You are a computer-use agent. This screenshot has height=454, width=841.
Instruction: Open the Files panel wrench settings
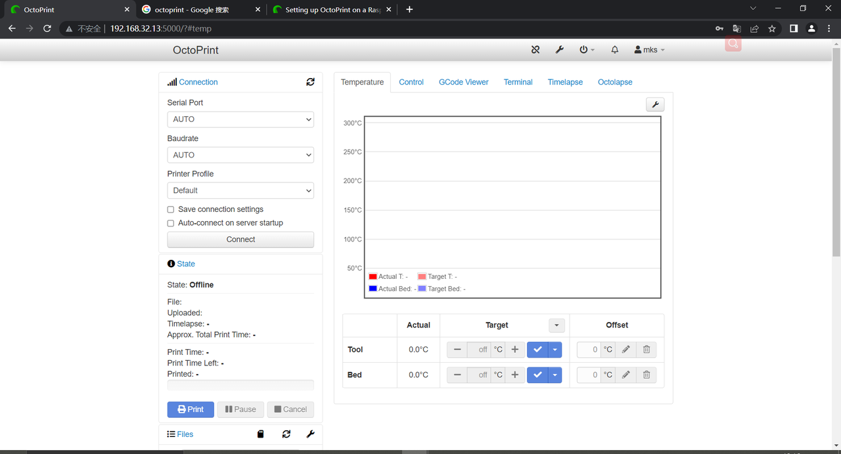pyautogui.click(x=310, y=434)
